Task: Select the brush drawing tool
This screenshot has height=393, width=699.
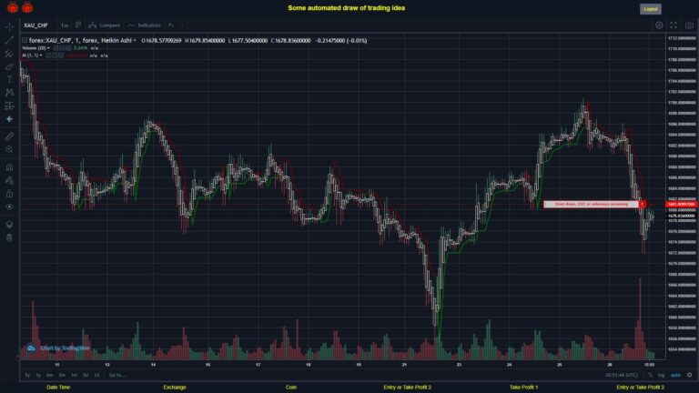Action: [9, 66]
